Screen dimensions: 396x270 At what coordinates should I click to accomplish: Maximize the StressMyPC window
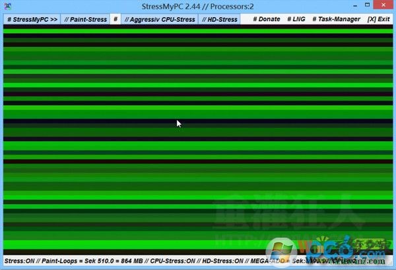tap(367, 5)
